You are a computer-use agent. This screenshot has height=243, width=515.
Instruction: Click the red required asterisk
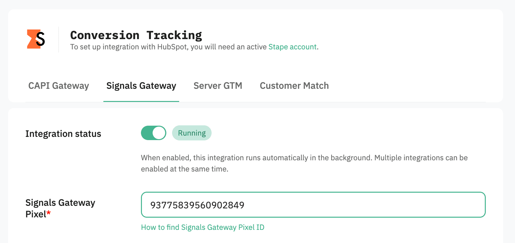pos(49,213)
